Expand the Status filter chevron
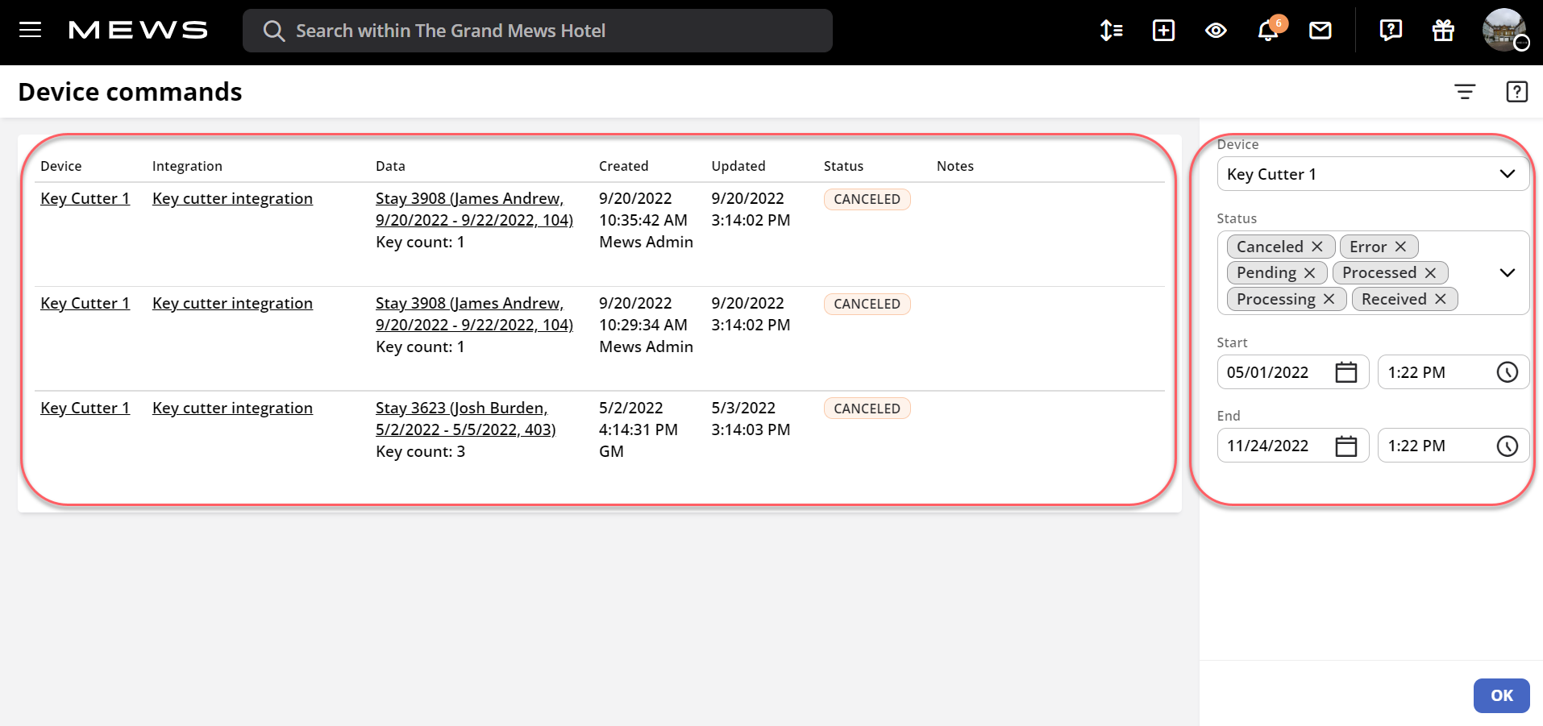 (1507, 272)
